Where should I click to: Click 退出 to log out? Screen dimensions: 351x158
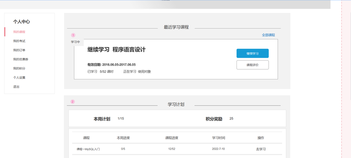click(16, 87)
